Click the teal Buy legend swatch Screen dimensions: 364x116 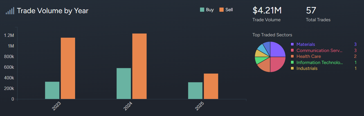point(202,10)
